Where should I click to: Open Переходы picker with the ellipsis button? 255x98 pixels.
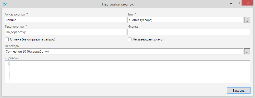247,51
